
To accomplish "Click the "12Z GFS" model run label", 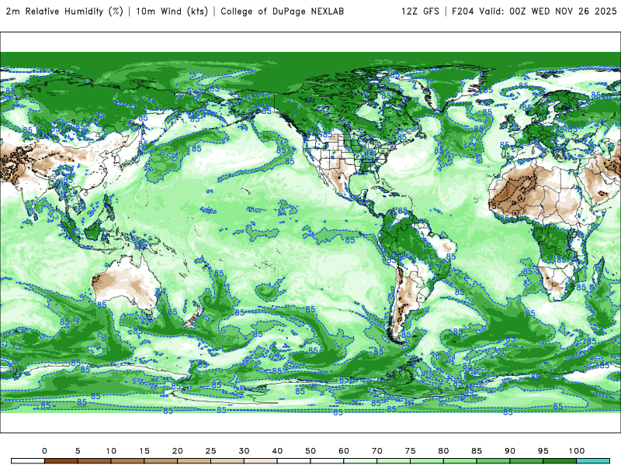I will [420, 11].
